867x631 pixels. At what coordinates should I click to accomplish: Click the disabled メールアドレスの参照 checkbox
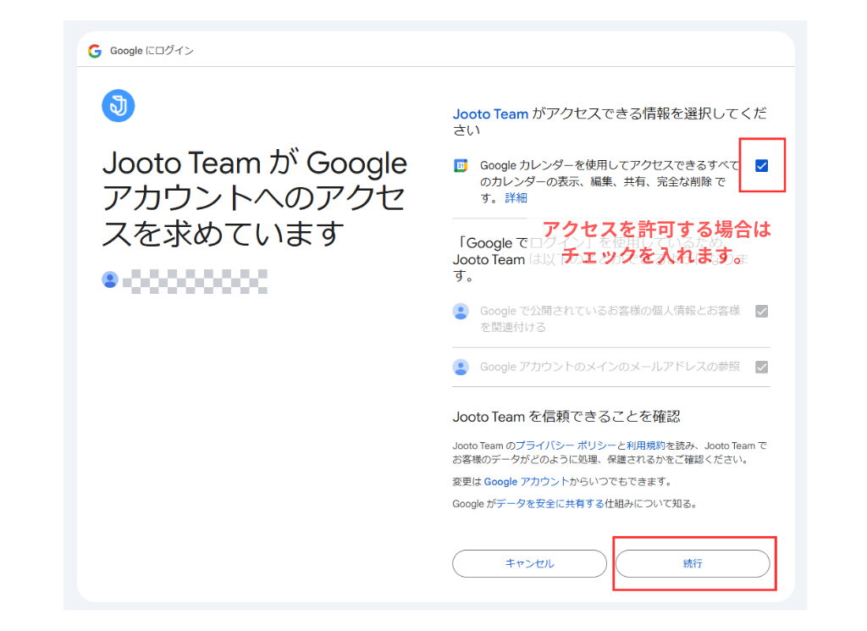760,367
